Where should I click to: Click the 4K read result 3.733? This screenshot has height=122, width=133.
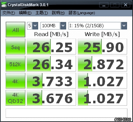coord(51,81)
